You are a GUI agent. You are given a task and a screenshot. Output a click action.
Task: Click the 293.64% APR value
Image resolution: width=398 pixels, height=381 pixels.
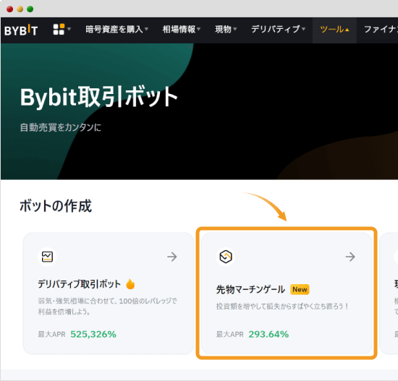click(268, 334)
